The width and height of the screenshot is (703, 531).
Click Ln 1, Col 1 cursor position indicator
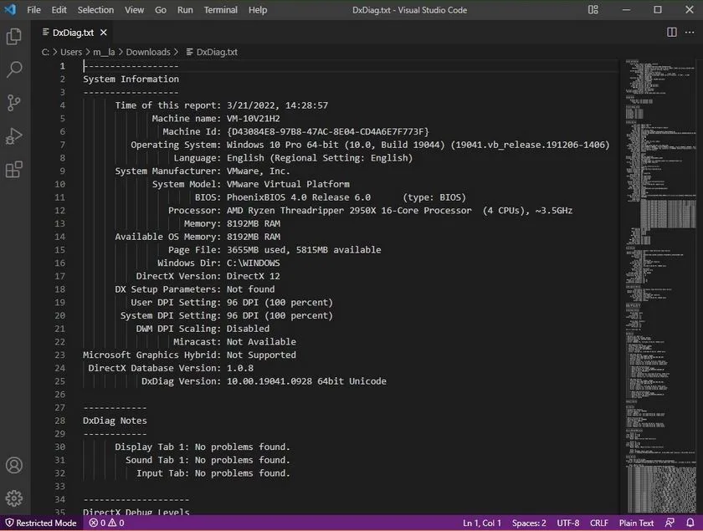coord(481,523)
